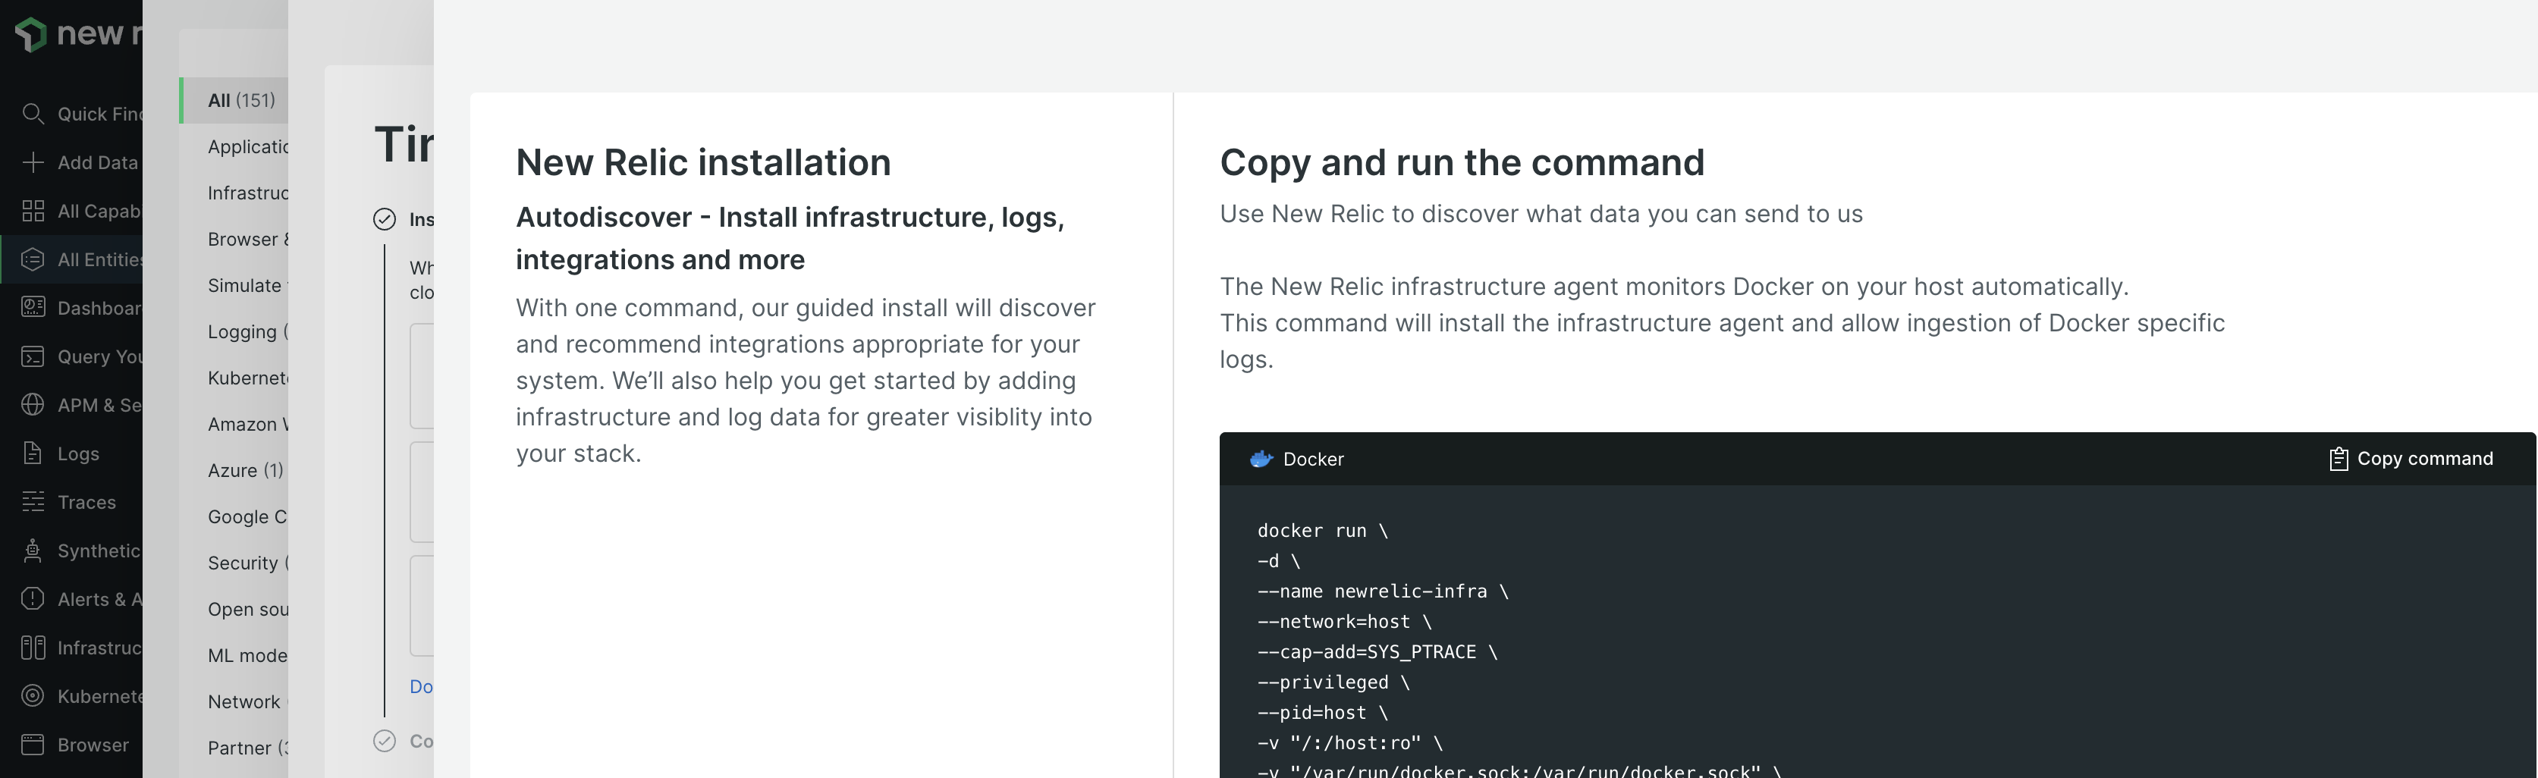This screenshot has width=2538, height=778.
Task: Click the Query Your Data terminal icon
Action: pyautogui.click(x=33, y=356)
